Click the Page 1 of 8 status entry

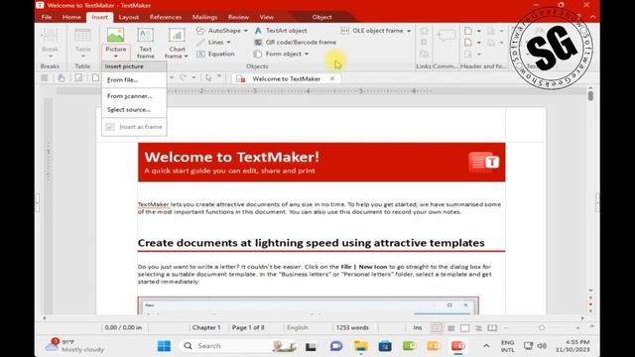point(248,328)
